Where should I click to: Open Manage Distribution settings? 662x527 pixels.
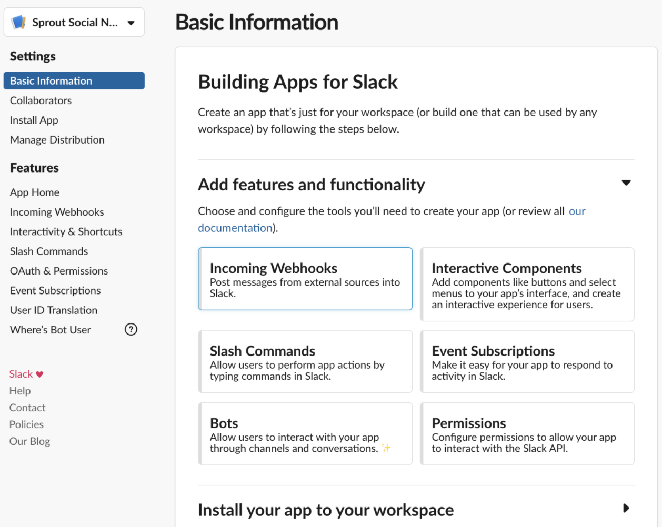[x=57, y=140]
